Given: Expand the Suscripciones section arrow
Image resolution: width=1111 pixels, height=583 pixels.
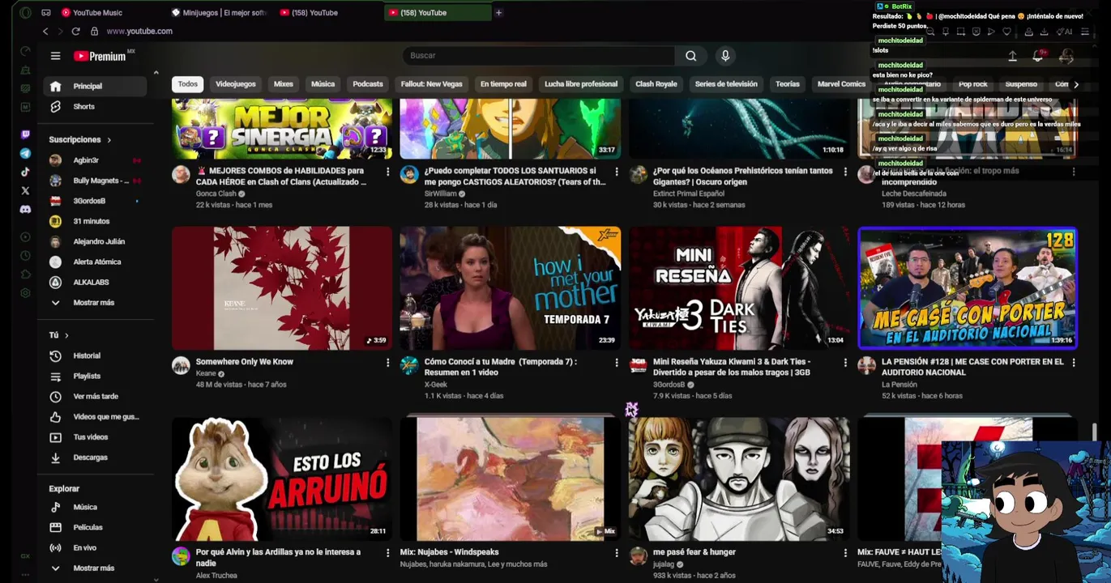Looking at the screenshot, I should (109, 140).
